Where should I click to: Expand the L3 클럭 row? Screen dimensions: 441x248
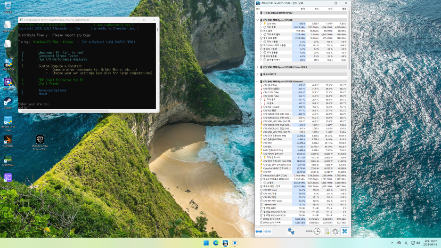[261, 183]
